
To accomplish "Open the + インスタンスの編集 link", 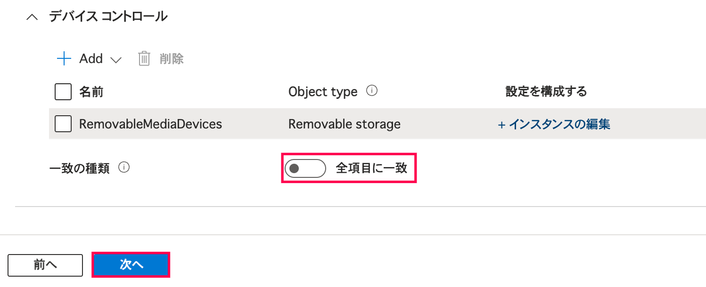I will coord(554,124).
